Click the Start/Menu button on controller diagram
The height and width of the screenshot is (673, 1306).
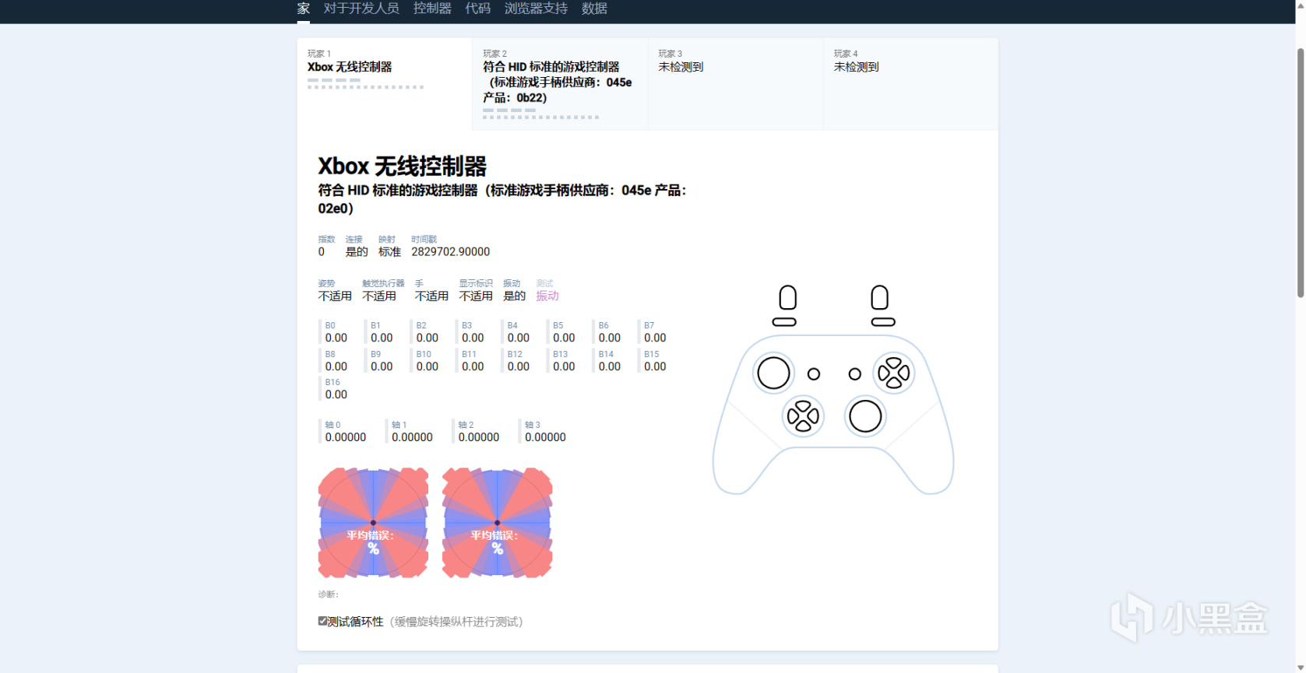pyautogui.click(x=854, y=374)
